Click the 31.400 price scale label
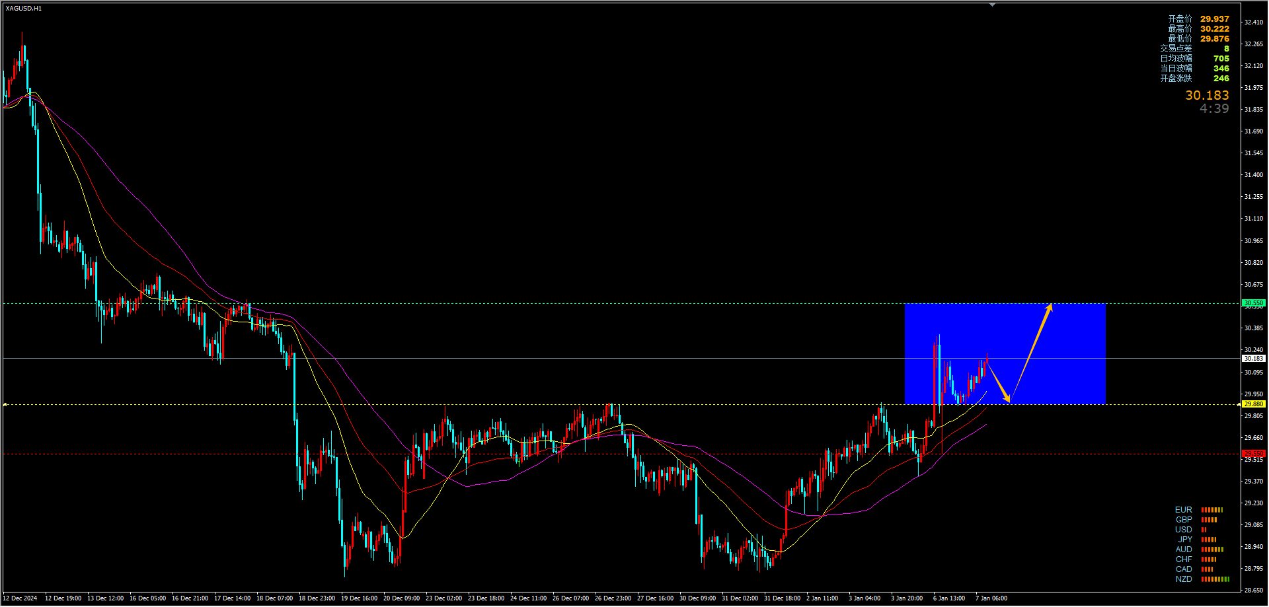The width and height of the screenshot is (1269, 607). coord(1253,175)
